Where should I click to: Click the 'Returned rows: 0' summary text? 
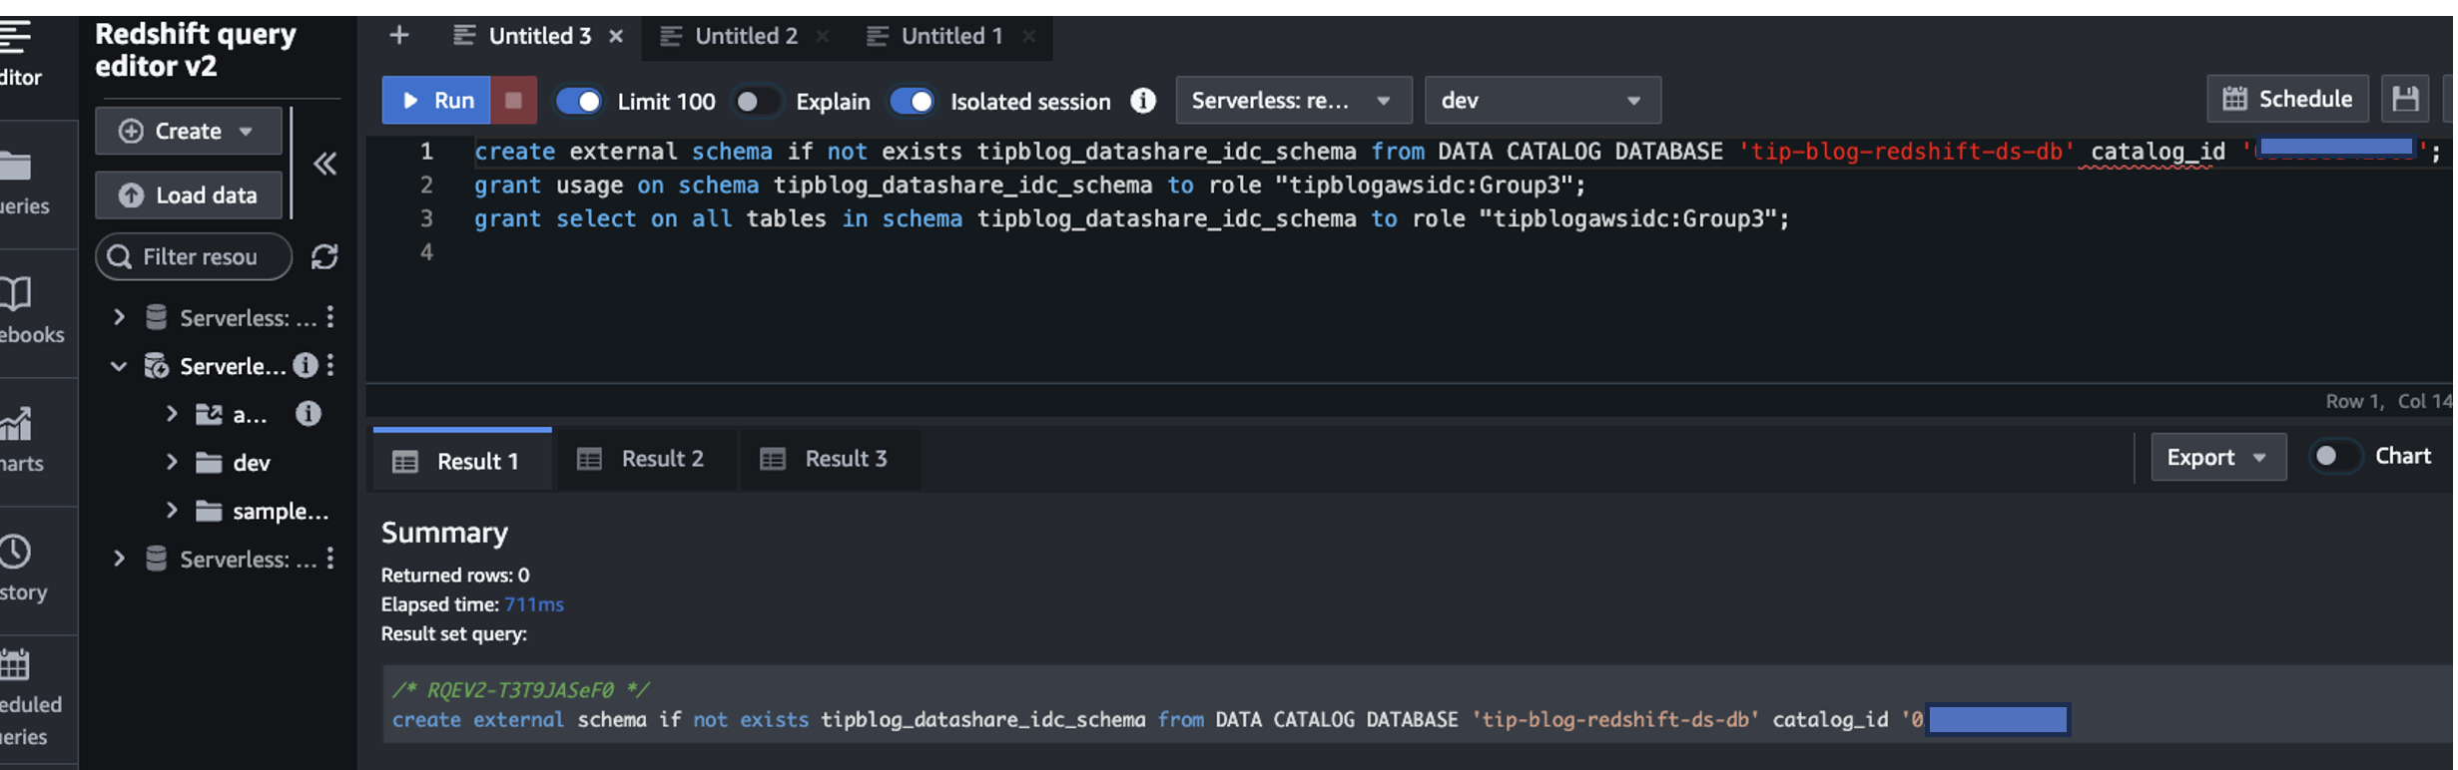coord(455,576)
